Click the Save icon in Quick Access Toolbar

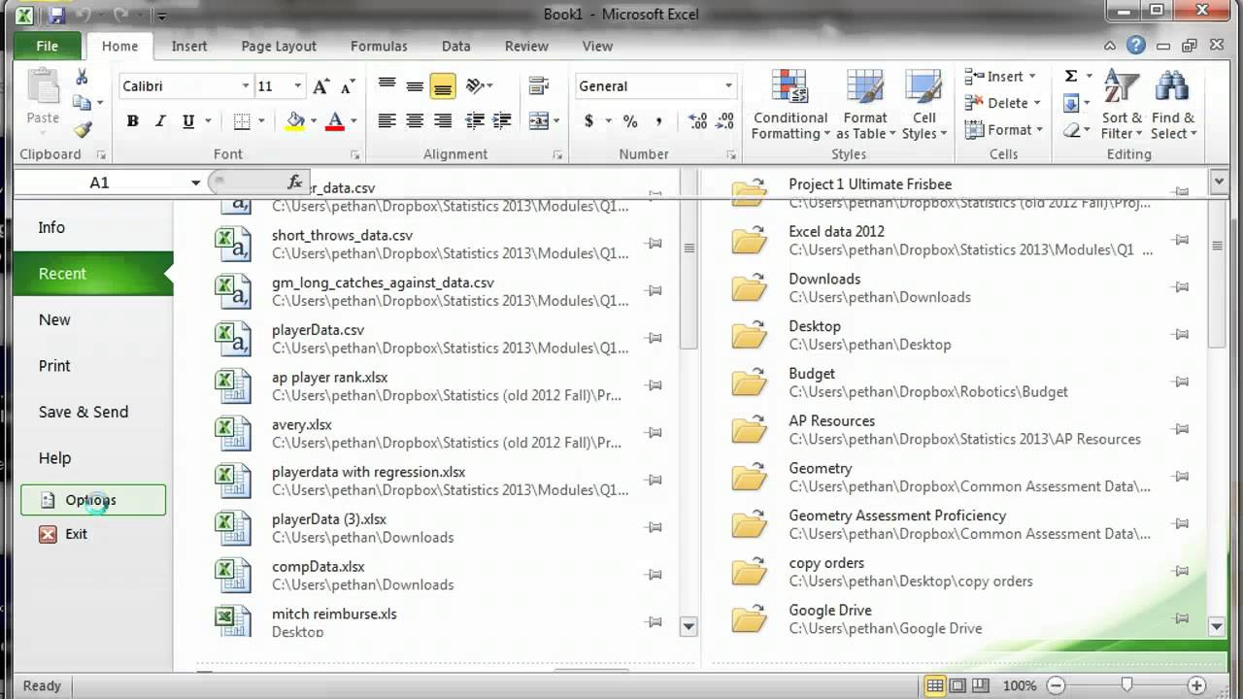tap(55, 15)
